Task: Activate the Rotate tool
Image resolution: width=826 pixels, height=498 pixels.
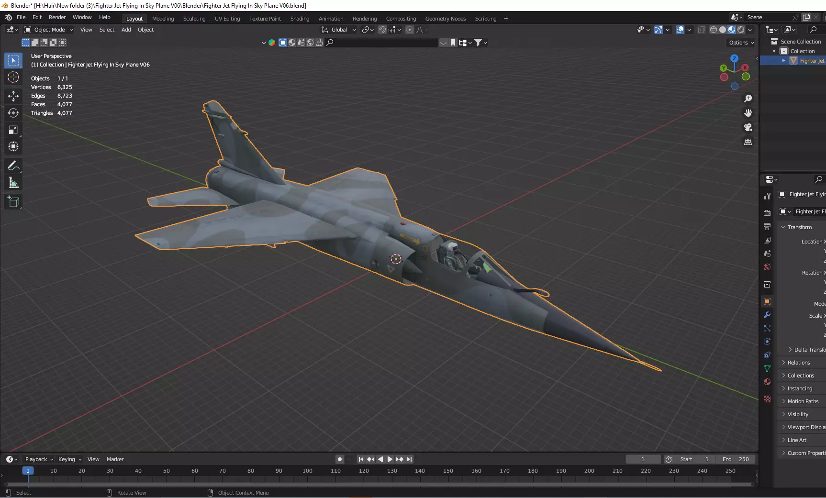Action: (13, 113)
